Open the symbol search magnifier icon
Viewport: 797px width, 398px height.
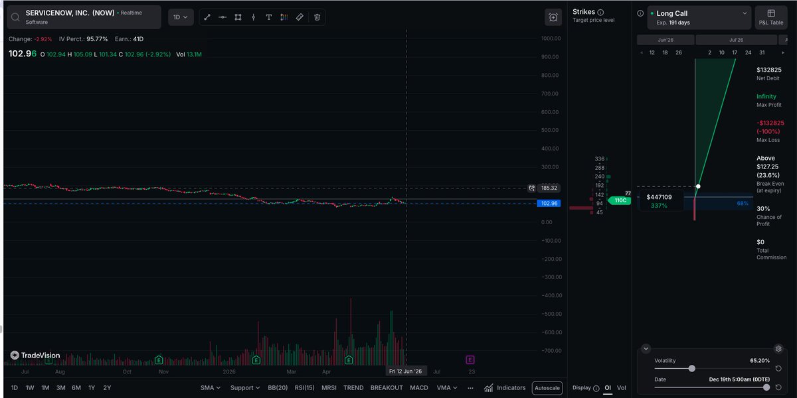(15, 17)
